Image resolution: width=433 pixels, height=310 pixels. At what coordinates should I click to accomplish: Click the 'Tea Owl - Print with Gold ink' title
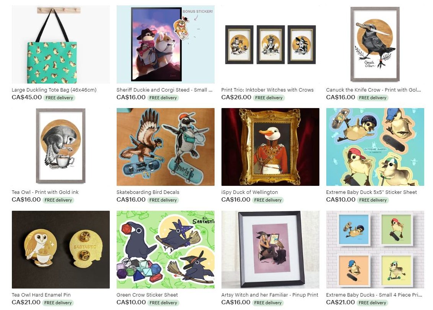(x=45, y=192)
